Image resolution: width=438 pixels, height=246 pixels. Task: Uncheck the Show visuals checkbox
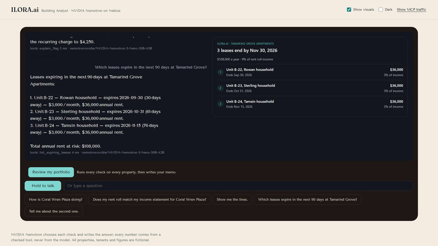349,9
